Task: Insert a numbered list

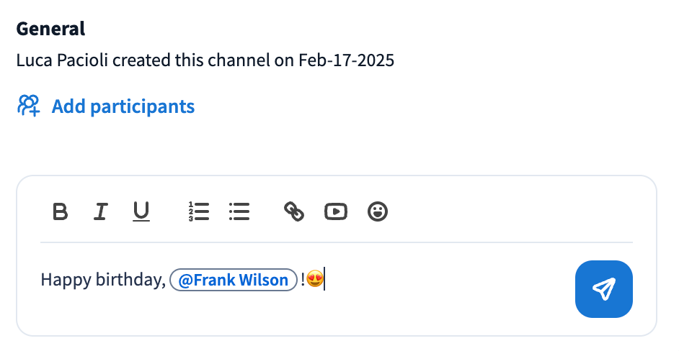Action: 198,211
